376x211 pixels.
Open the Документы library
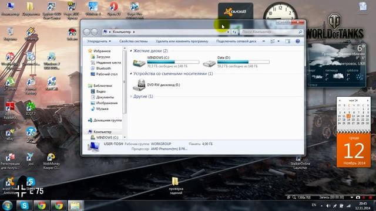point(105,97)
